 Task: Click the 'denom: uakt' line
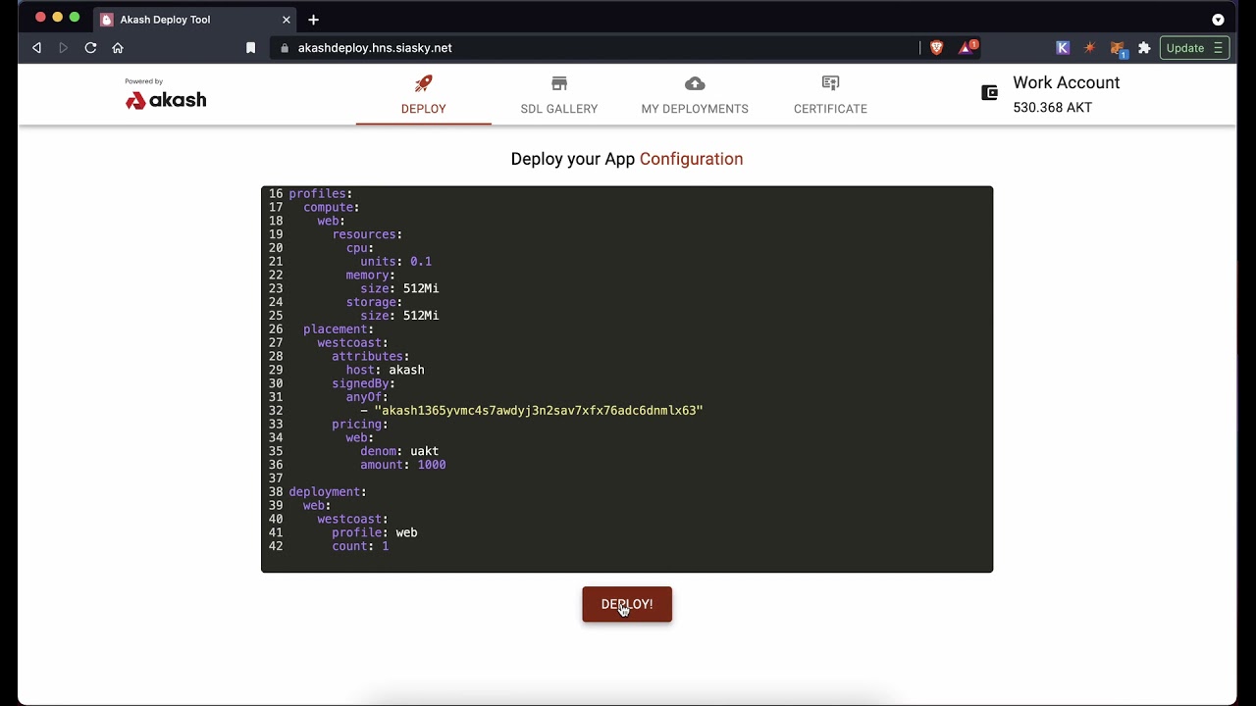tap(399, 451)
